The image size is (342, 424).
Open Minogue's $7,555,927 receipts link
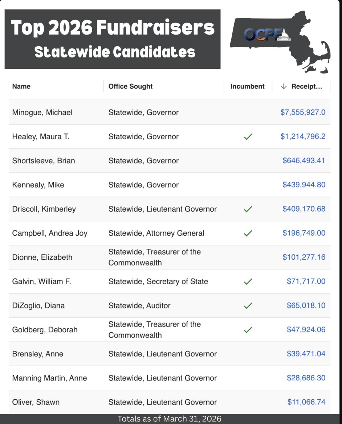coord(303,112)
